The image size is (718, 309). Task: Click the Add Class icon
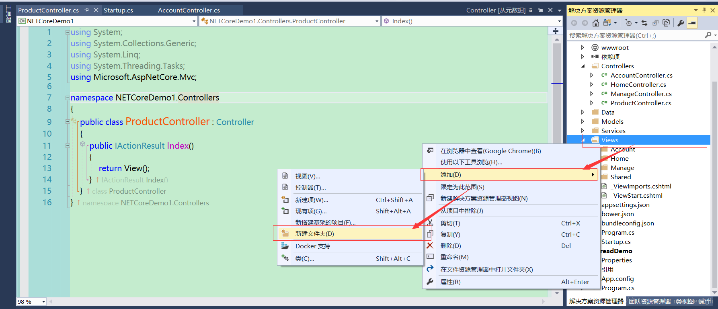(285, 258)
